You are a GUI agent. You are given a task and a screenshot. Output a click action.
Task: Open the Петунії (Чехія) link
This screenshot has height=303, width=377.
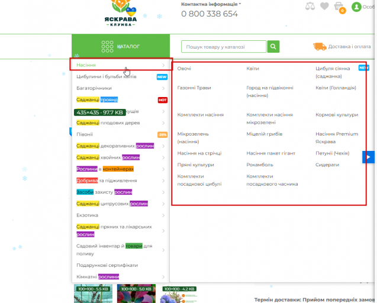(x=332, y=153)
